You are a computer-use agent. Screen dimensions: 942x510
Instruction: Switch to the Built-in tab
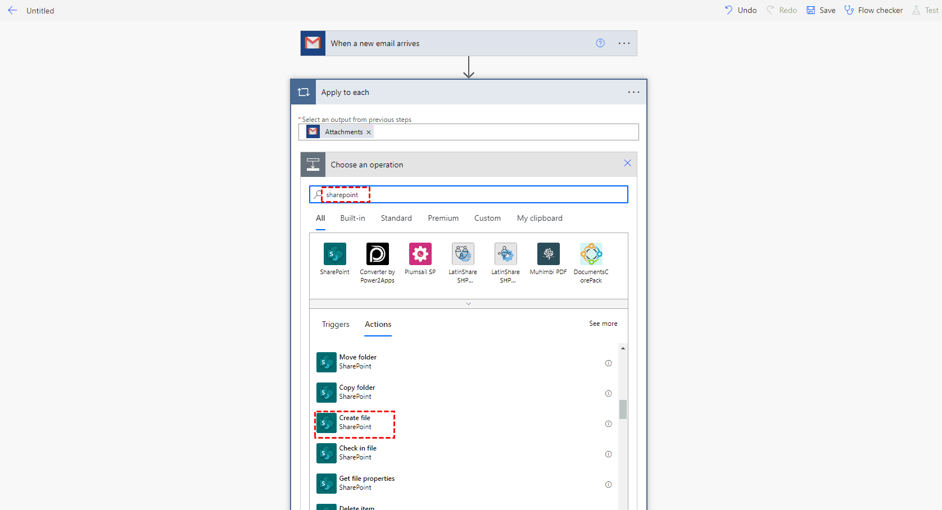tap(352, 218)
